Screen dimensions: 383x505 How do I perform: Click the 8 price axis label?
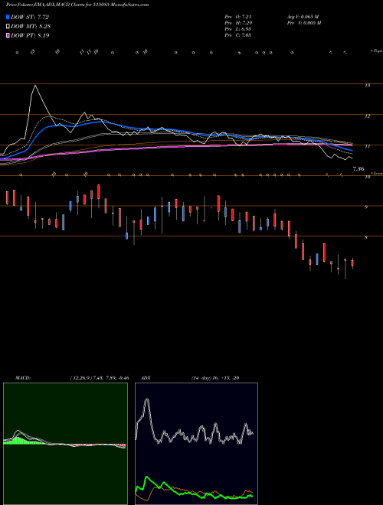(x=366, y=238)
